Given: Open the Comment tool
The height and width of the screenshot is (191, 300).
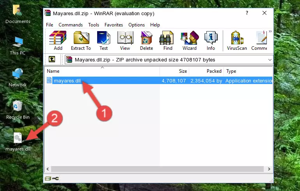Looking at the screenshot, I should (259, 40).
